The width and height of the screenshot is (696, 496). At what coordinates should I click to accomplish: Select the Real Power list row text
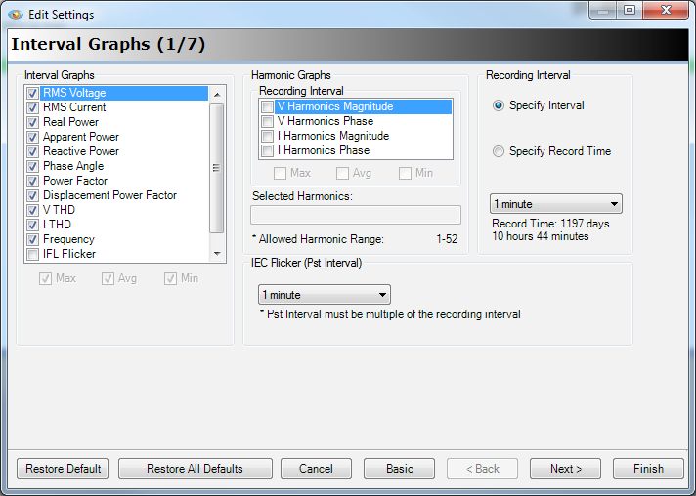70,122
